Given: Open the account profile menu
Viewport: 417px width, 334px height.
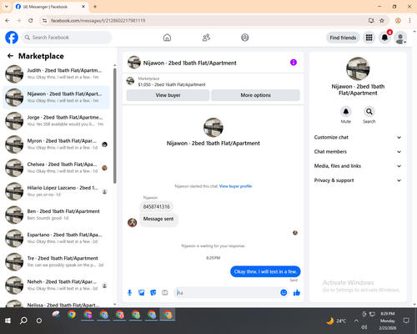Looking at the screenshot, I should [x=400, y=38].
